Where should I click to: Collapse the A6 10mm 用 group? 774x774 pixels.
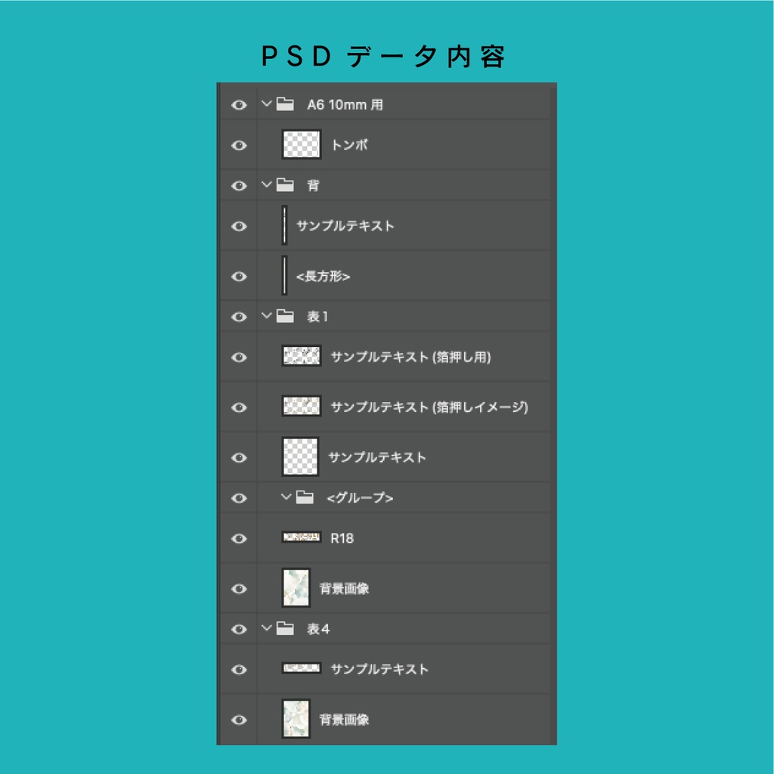click(x=267, y=104)
